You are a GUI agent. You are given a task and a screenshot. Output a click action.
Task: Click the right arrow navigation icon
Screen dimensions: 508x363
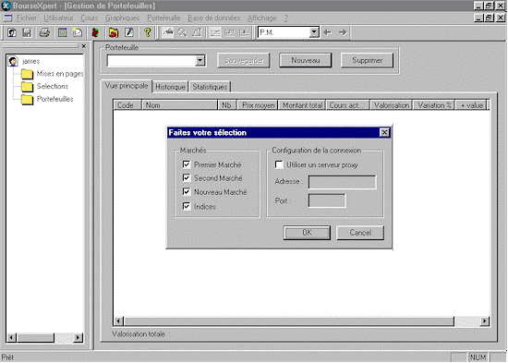tap(343, 32)
